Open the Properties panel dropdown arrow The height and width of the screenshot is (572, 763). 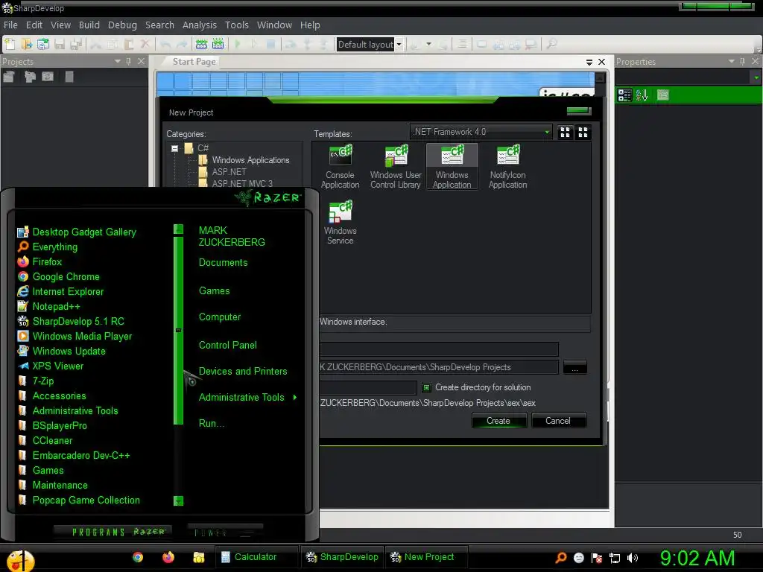(x=732, y=61)
